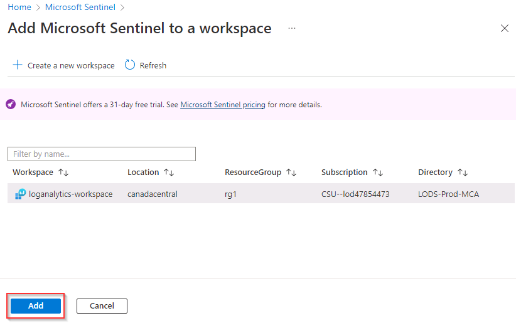Click the Subscription column header

coord(344,172)
